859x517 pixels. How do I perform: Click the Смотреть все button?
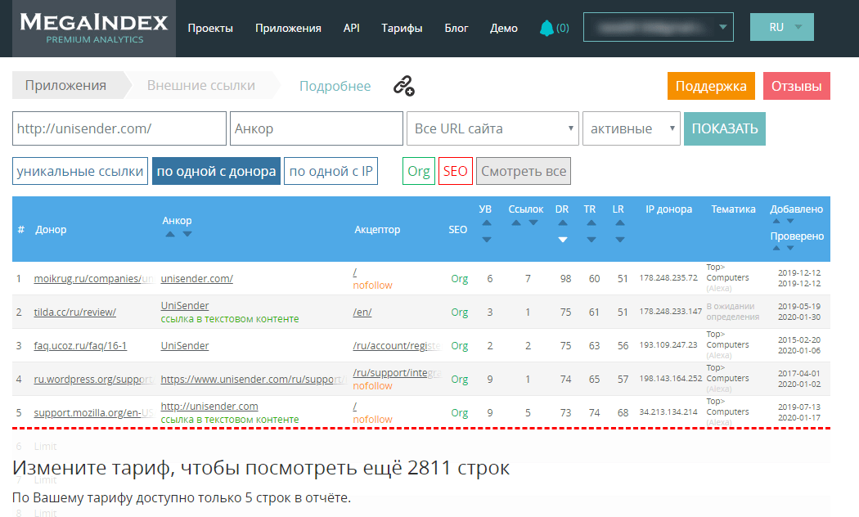pos(524,171)
